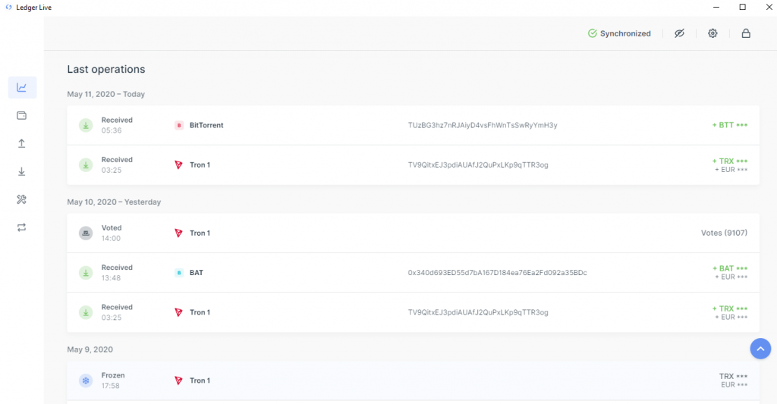777x404 pixels.
Task: Click the BAT address starting with 0x340d693
Action: click(x=497, y=272)
